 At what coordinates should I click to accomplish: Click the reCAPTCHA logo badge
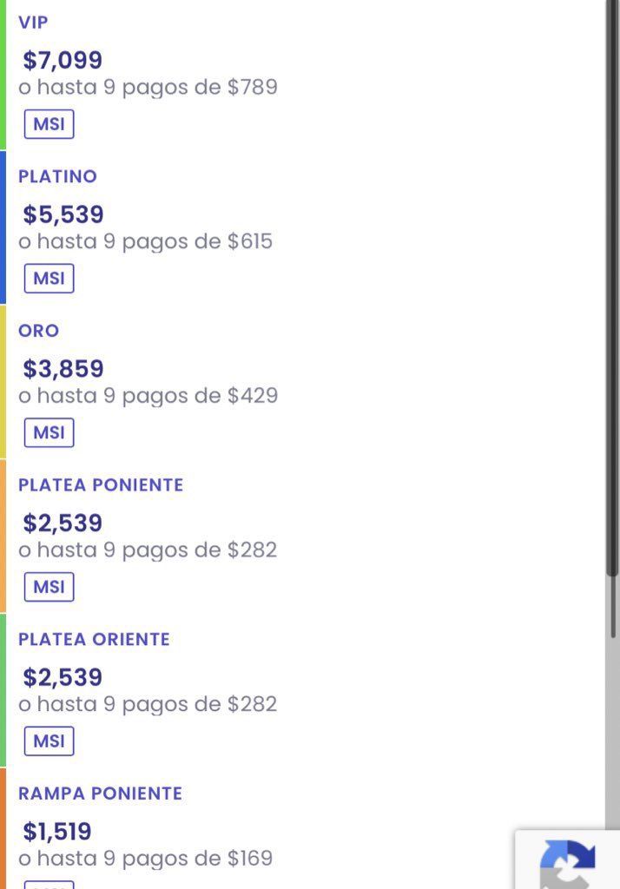pos(567,860)
